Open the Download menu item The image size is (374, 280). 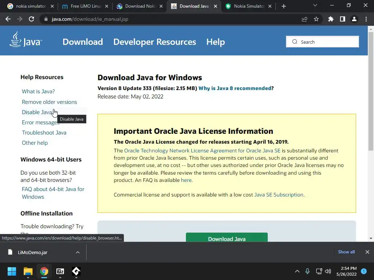click(83, 42)
